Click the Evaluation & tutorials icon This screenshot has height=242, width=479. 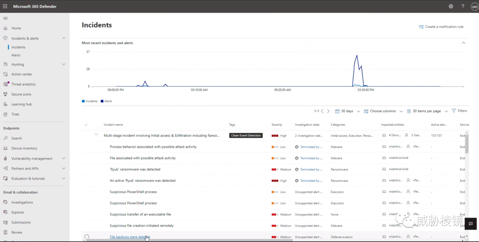[x=5, y=178]
